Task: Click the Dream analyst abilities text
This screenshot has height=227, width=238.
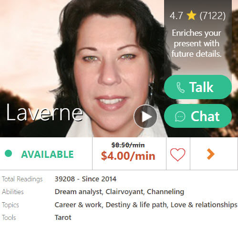Action: [78, 192]
